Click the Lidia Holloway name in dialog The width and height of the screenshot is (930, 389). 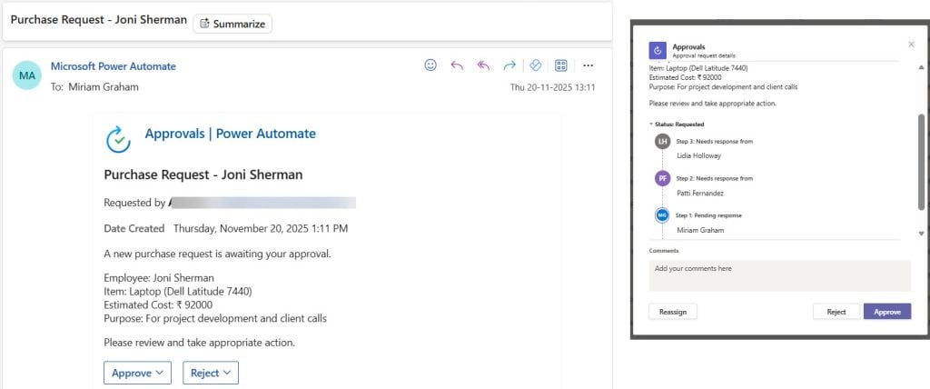[698, 155]
